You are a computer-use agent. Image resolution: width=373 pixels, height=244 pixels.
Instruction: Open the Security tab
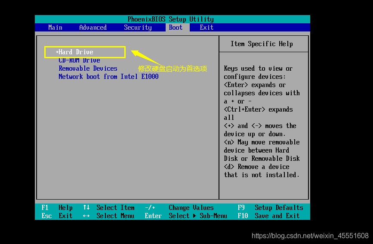(x=138, y=28)
